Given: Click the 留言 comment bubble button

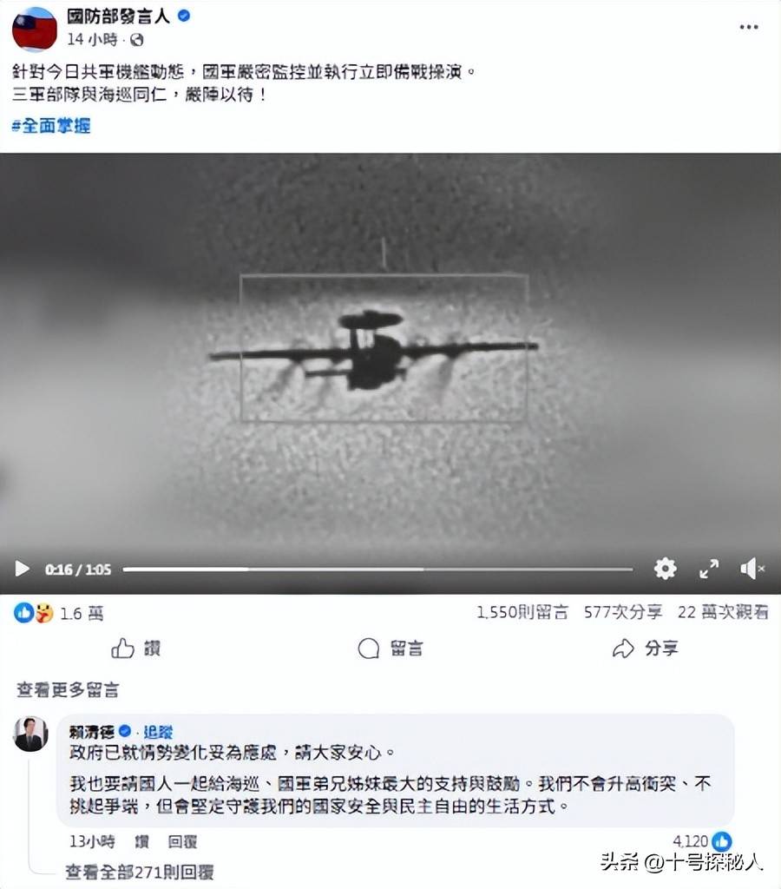Looking at the screenshot, I should point(390,648).
